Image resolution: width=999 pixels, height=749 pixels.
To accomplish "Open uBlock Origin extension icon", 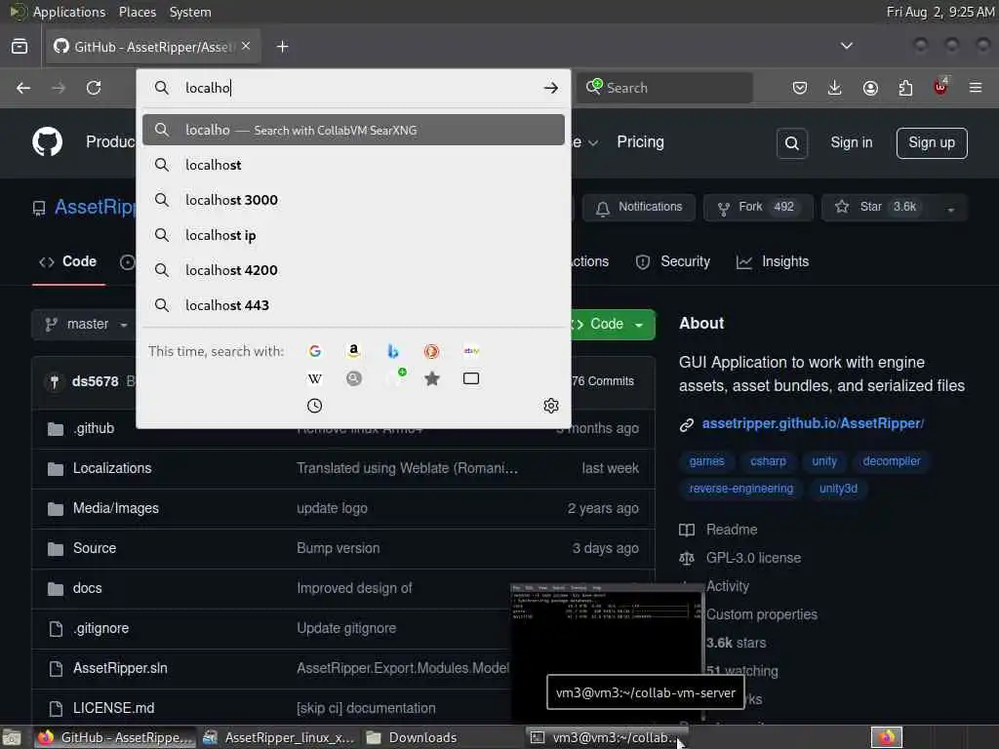I will [x=940, y=87].
